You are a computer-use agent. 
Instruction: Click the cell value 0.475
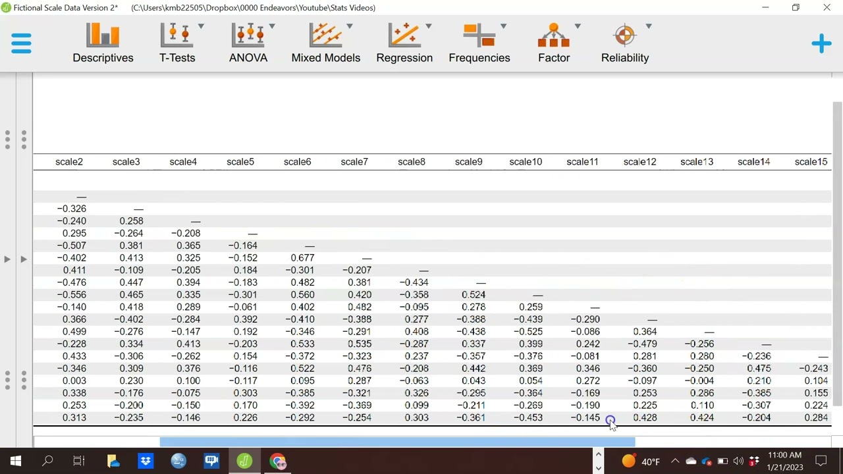pyautogui.click(x=759, y=369)
